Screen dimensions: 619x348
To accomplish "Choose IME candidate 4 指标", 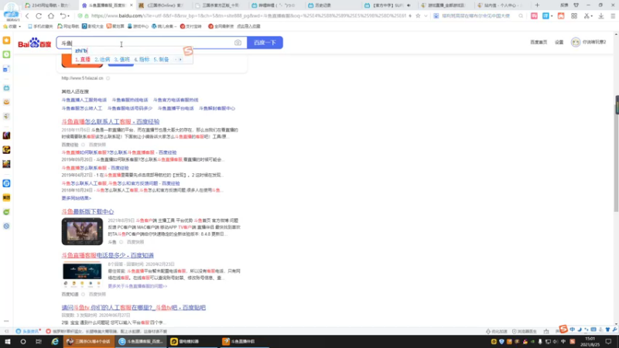I will [142, 60].
